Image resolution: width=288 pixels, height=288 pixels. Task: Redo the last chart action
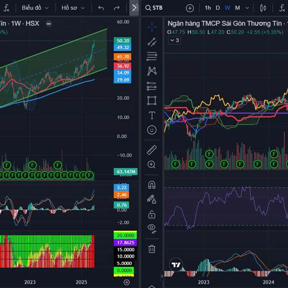coord(117,8)
